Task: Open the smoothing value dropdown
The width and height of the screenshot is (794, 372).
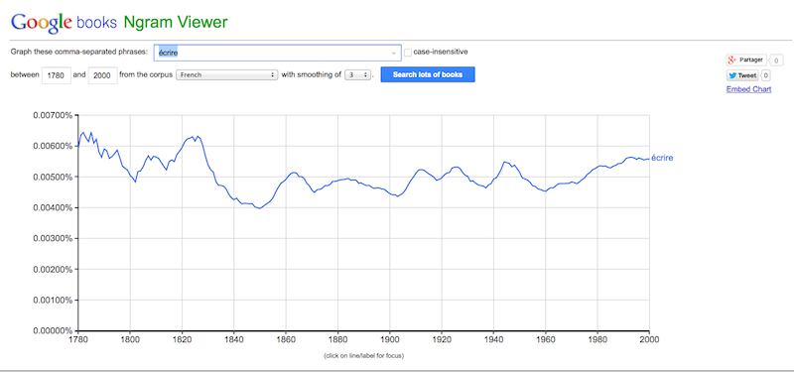Action: click(357, 75)
